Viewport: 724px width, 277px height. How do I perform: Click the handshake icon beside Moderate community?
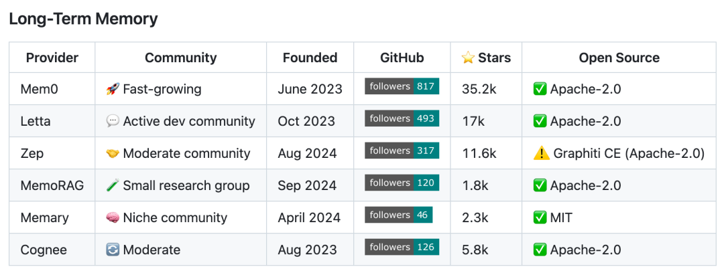(113, 153)
